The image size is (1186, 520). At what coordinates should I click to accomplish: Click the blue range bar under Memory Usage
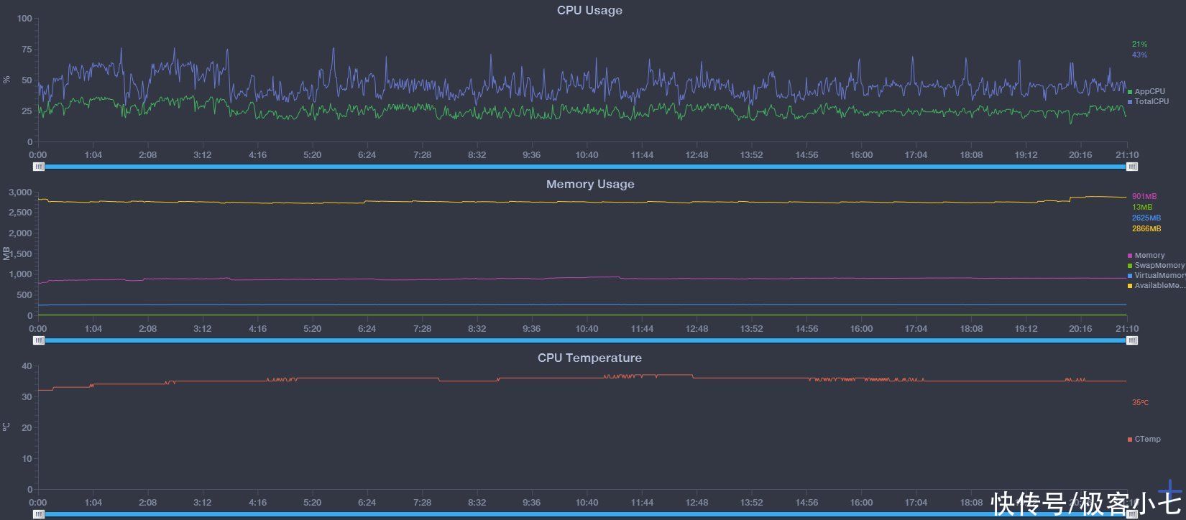pos(586,340)
